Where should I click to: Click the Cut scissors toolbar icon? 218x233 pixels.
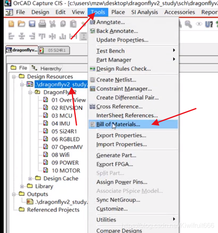click(52, 24)
